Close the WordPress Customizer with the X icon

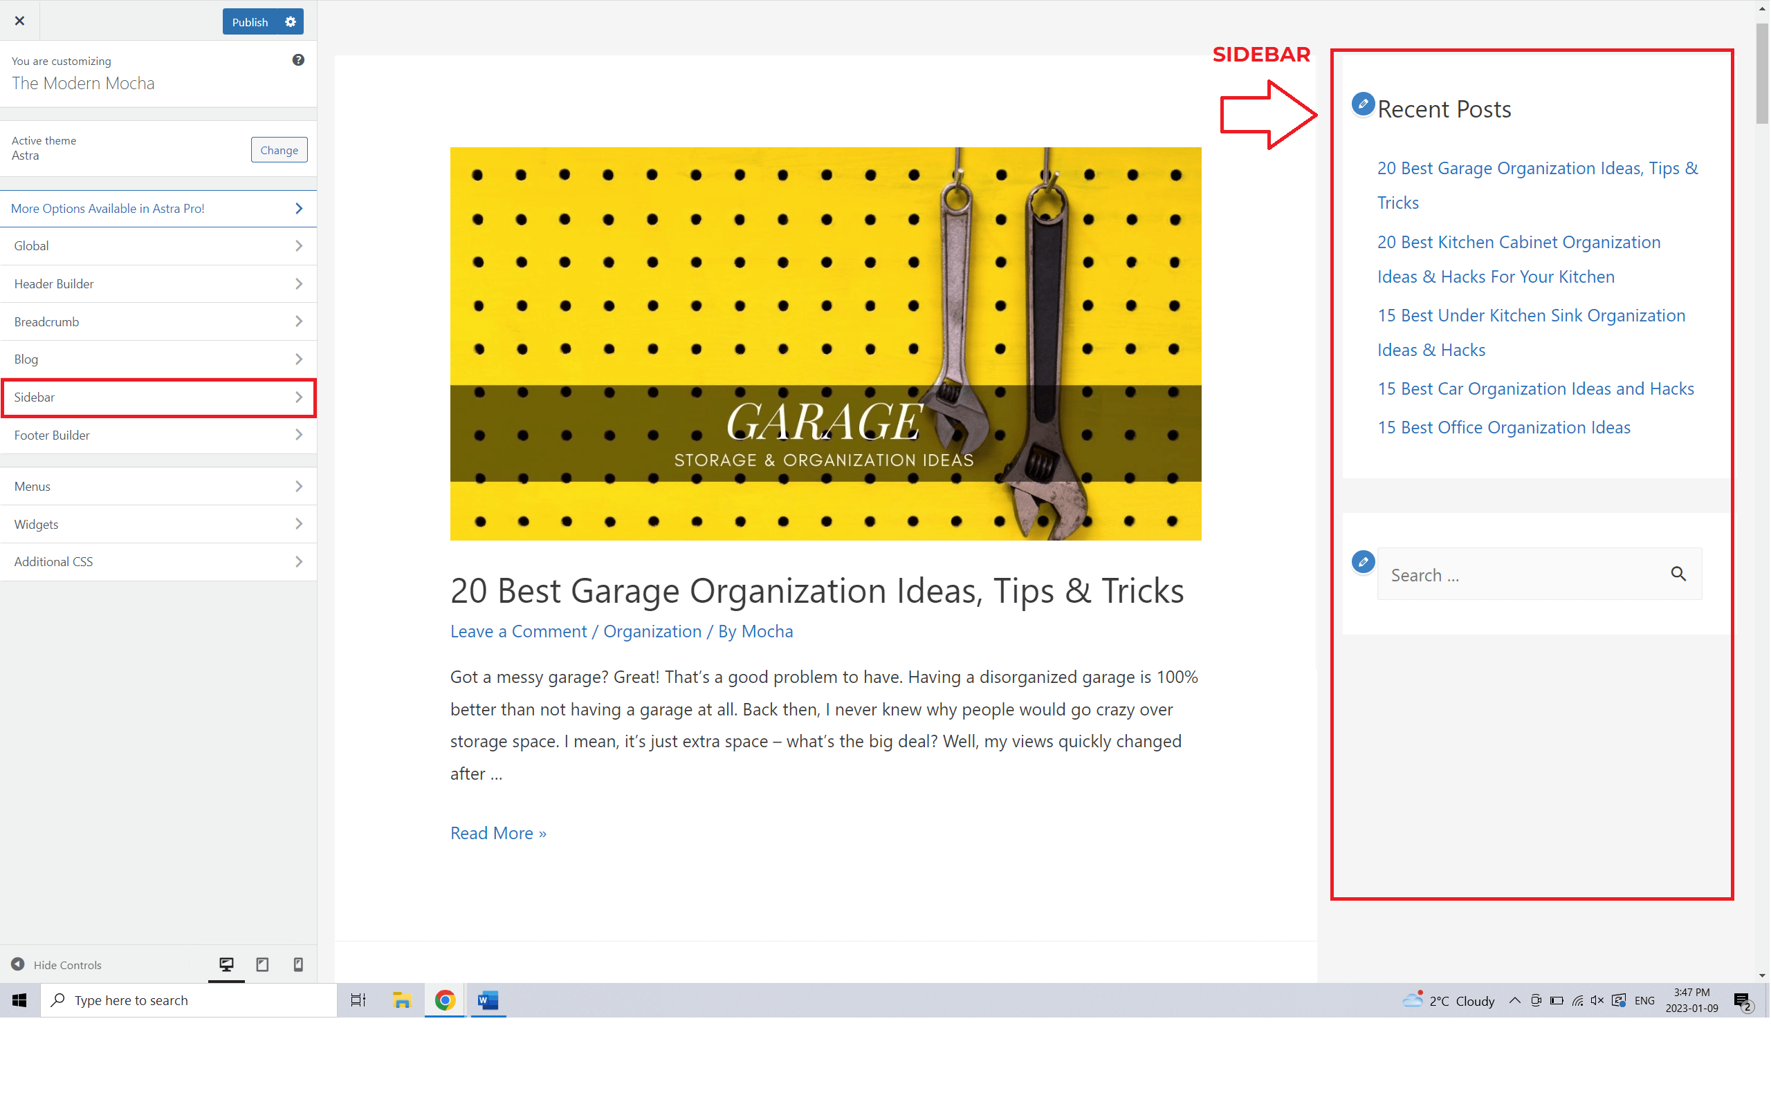coord(20,21)
